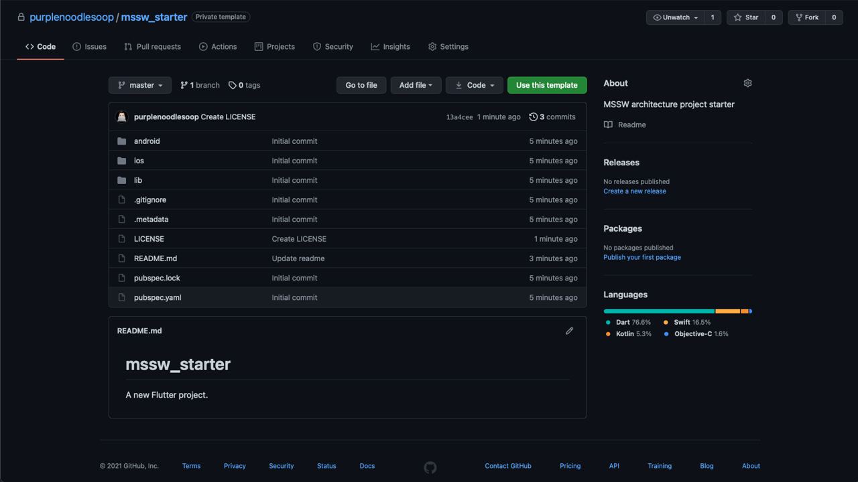Viewport: 858px width, 482px height.
Task: Open the 1 branch link
Action: pyautogui.click(x=200, y=85)
